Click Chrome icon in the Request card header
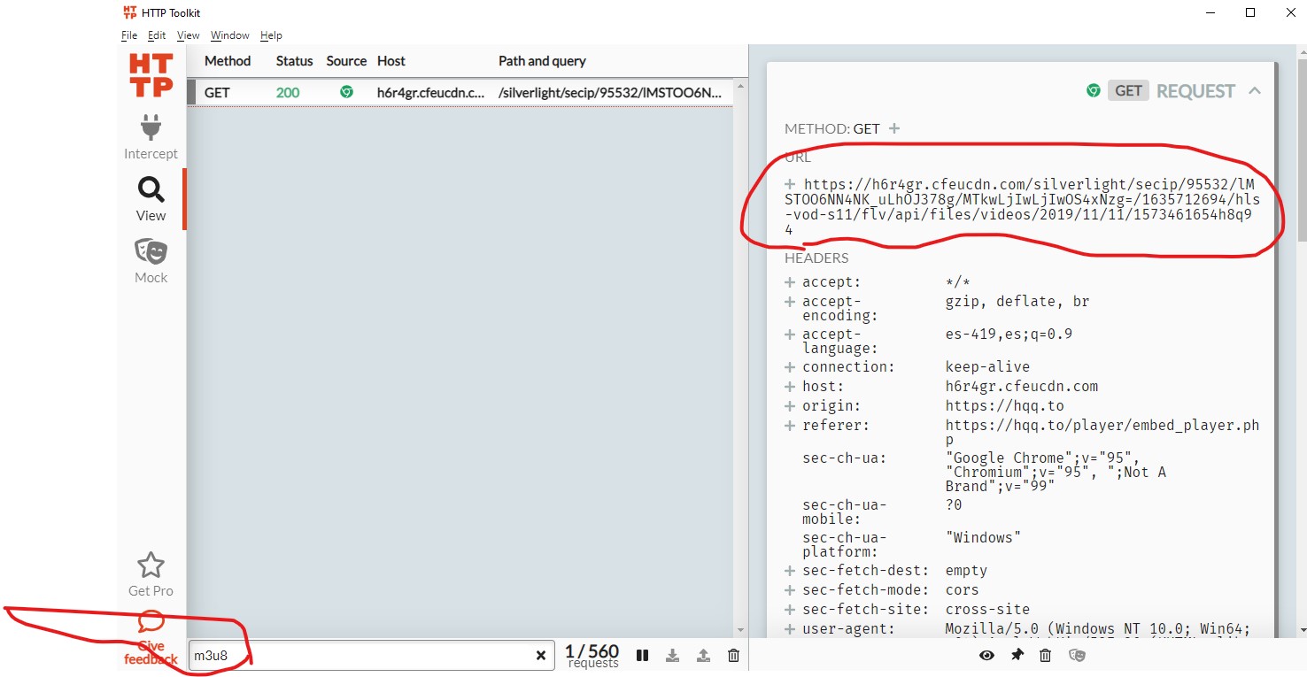This screenshot has width=1307, height=677. click(1094, 90)
